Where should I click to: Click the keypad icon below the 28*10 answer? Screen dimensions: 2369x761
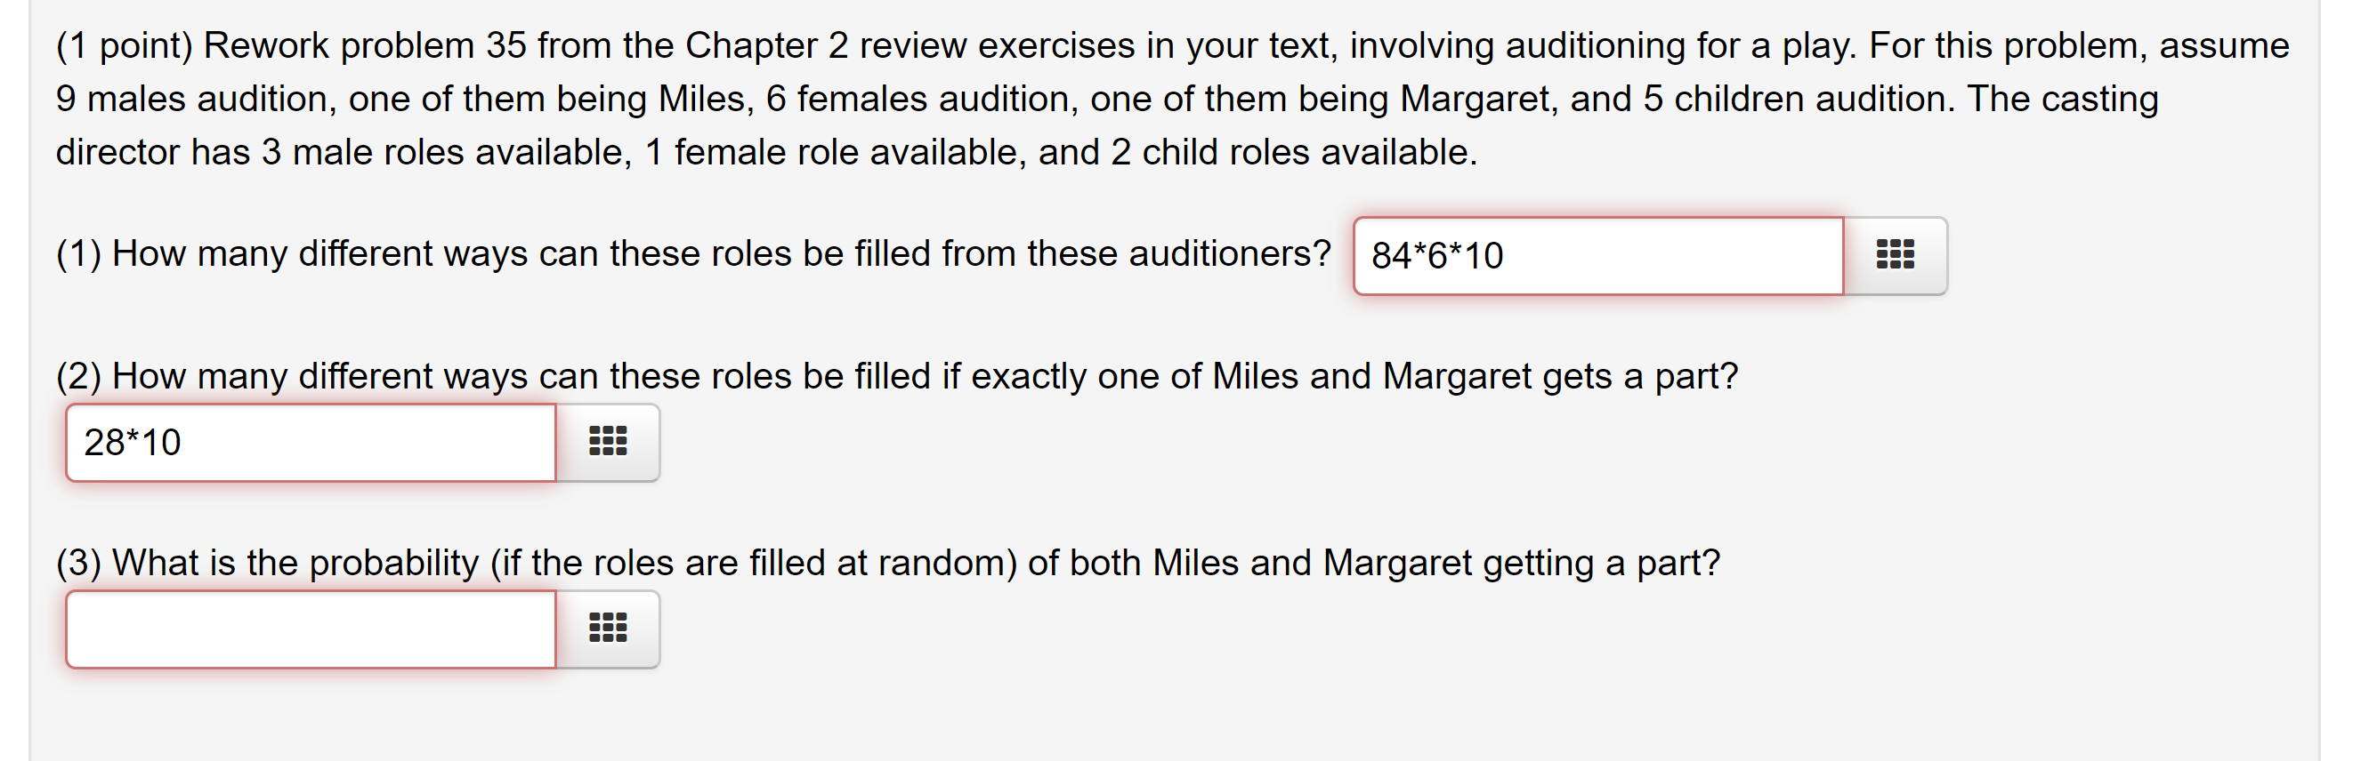[x=609, y=442]
